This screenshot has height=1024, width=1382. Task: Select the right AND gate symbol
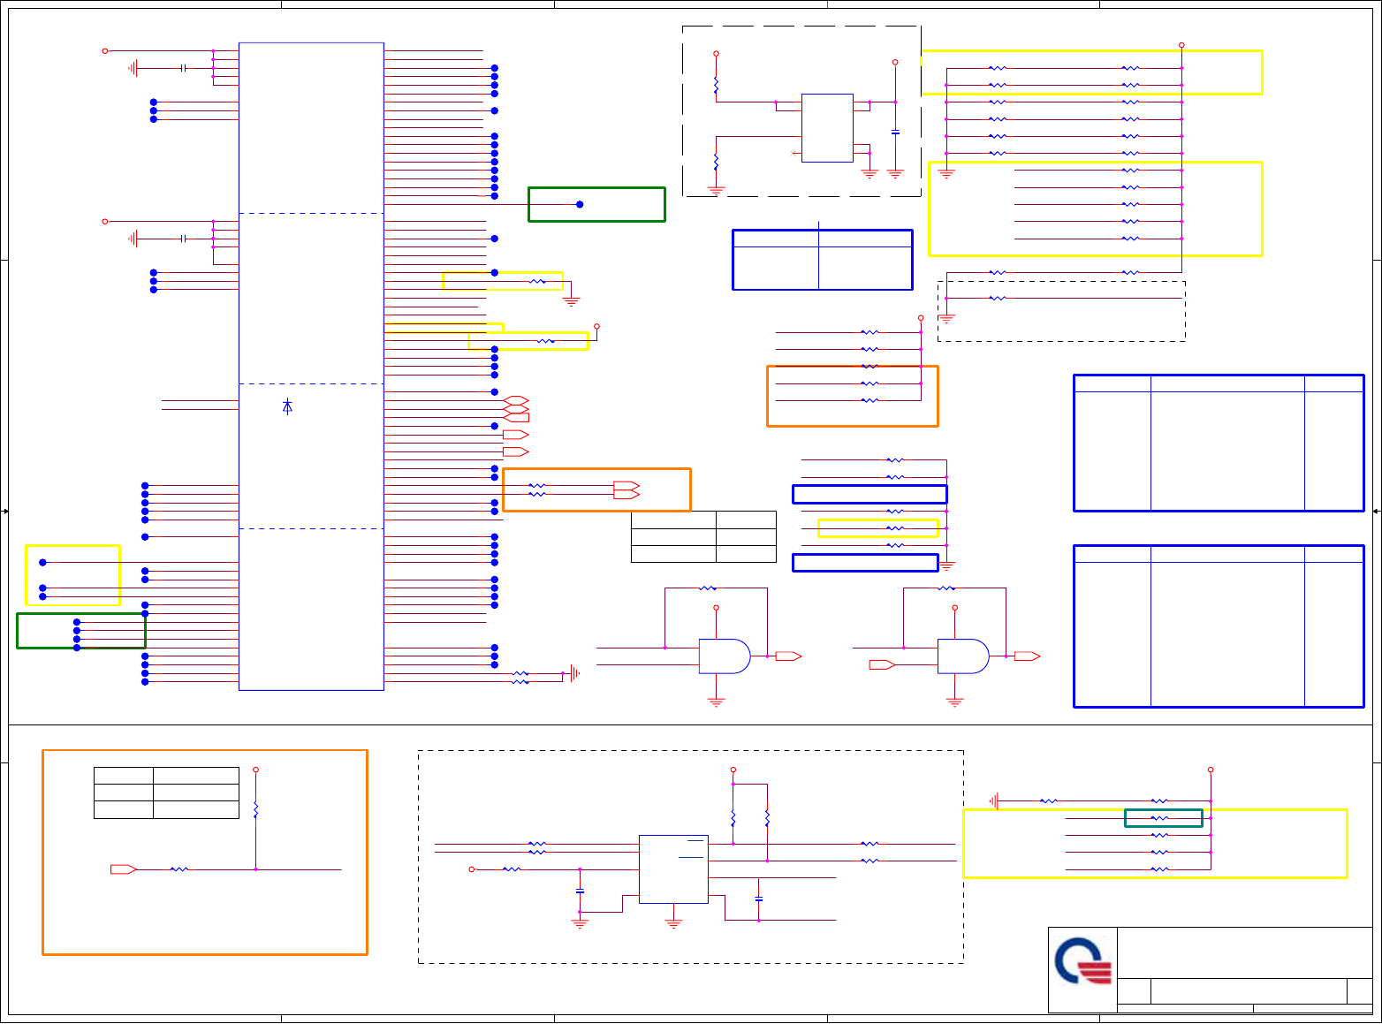pyautogui.click(x=963, y=656)
